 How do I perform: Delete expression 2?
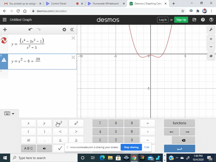pos(73,58)
